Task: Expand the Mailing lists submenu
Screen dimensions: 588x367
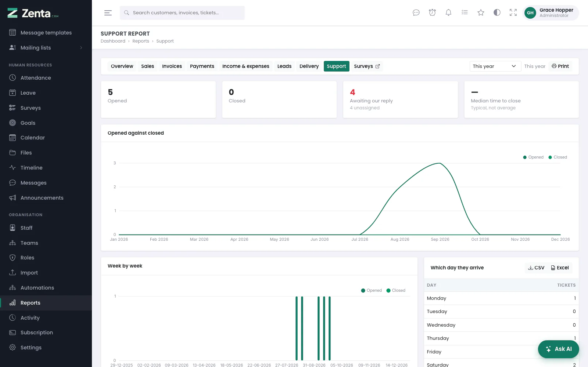Action: [x=46, y=48]
